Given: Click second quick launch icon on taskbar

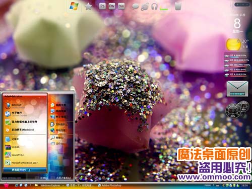Looking at the screenshot, I should pyautogui.click(x=21, y=185).
